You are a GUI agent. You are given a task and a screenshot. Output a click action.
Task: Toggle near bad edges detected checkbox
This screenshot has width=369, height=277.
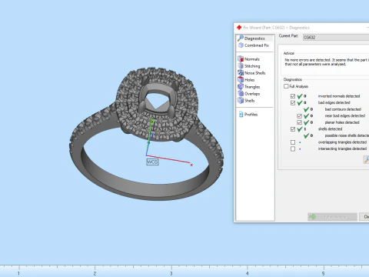[x=299, y=116]
